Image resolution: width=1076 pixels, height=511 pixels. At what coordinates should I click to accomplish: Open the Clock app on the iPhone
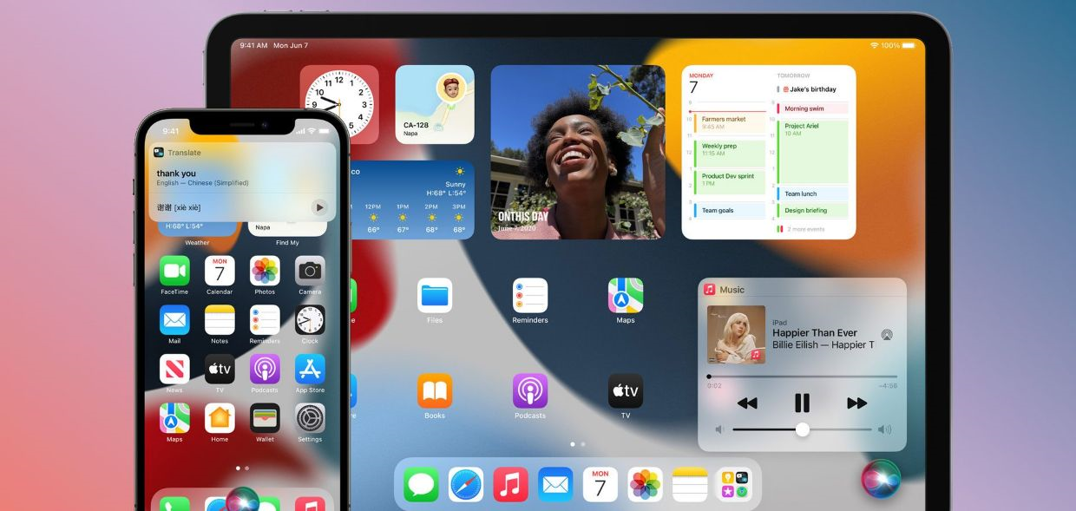(x=310, y=320)
